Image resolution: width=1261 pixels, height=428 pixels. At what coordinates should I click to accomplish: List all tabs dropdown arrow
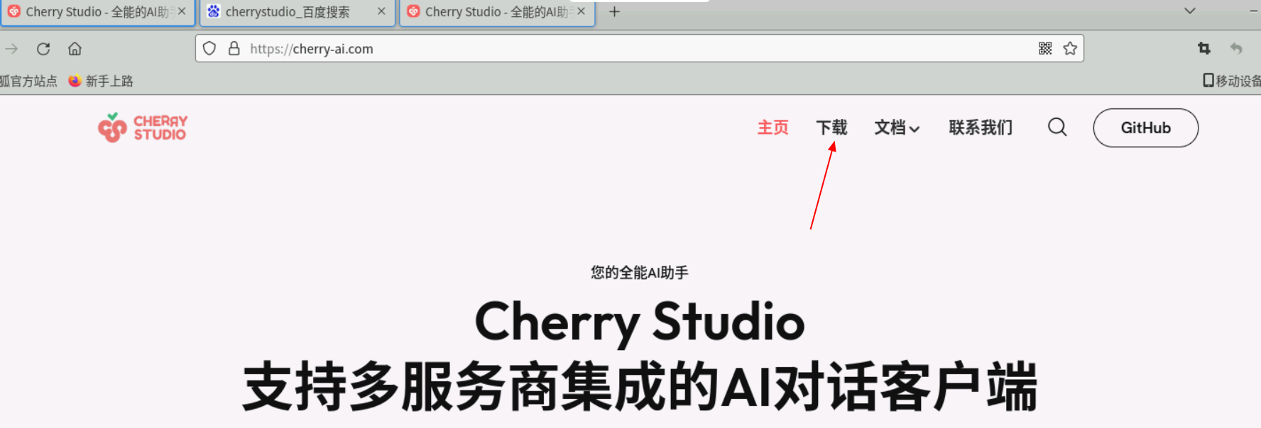point(1190,11)
